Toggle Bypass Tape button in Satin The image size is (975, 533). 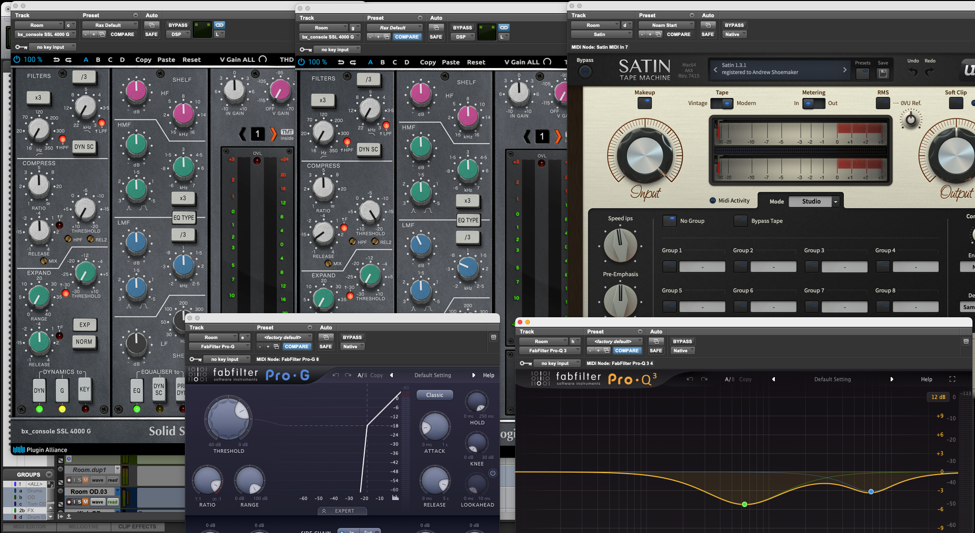click(x=741, y=221)
